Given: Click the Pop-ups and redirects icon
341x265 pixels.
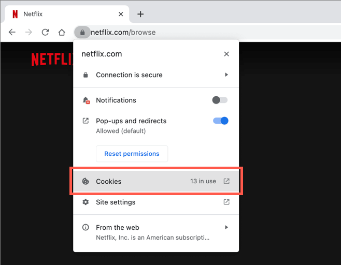Looking at the screenshot, I should click(x=86, y=121).
